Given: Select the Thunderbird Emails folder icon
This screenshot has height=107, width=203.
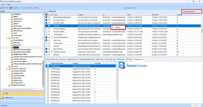Looking at the screenshot, I should [9, 85].
